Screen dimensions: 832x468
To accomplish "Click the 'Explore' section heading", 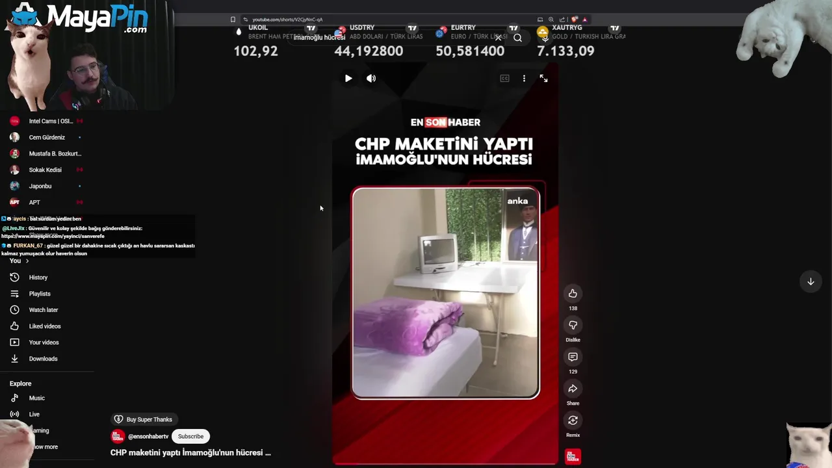I will 20,383.
